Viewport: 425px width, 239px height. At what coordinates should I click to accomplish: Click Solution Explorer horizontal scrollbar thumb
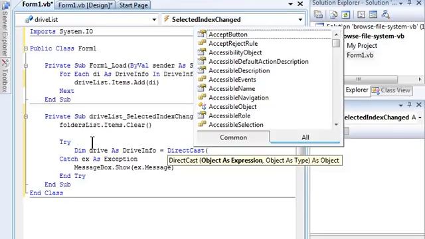pos(371,79)
